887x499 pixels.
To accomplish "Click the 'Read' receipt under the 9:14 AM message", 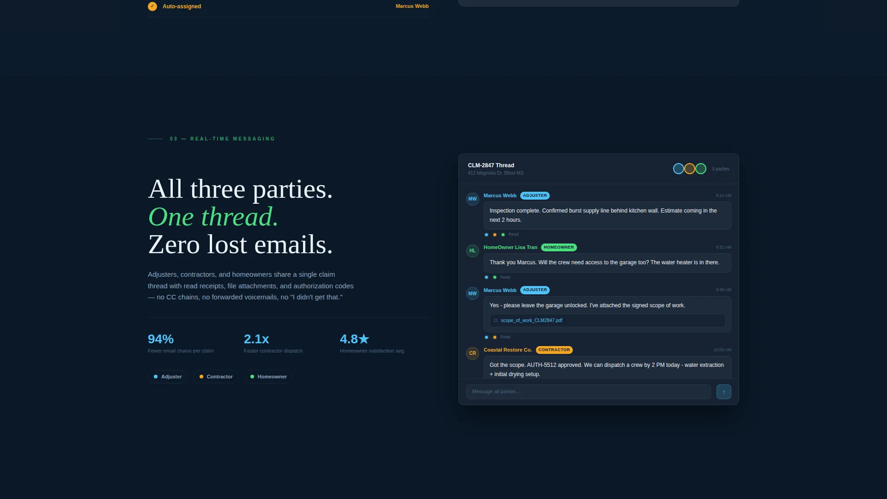I will click(x=513, y=234).
